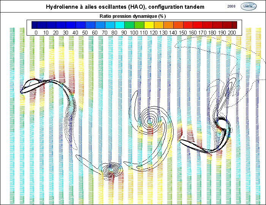This screenshot has height=205, width=266.
Task: Click the '190' colorbar value
Action: [222, 33]
